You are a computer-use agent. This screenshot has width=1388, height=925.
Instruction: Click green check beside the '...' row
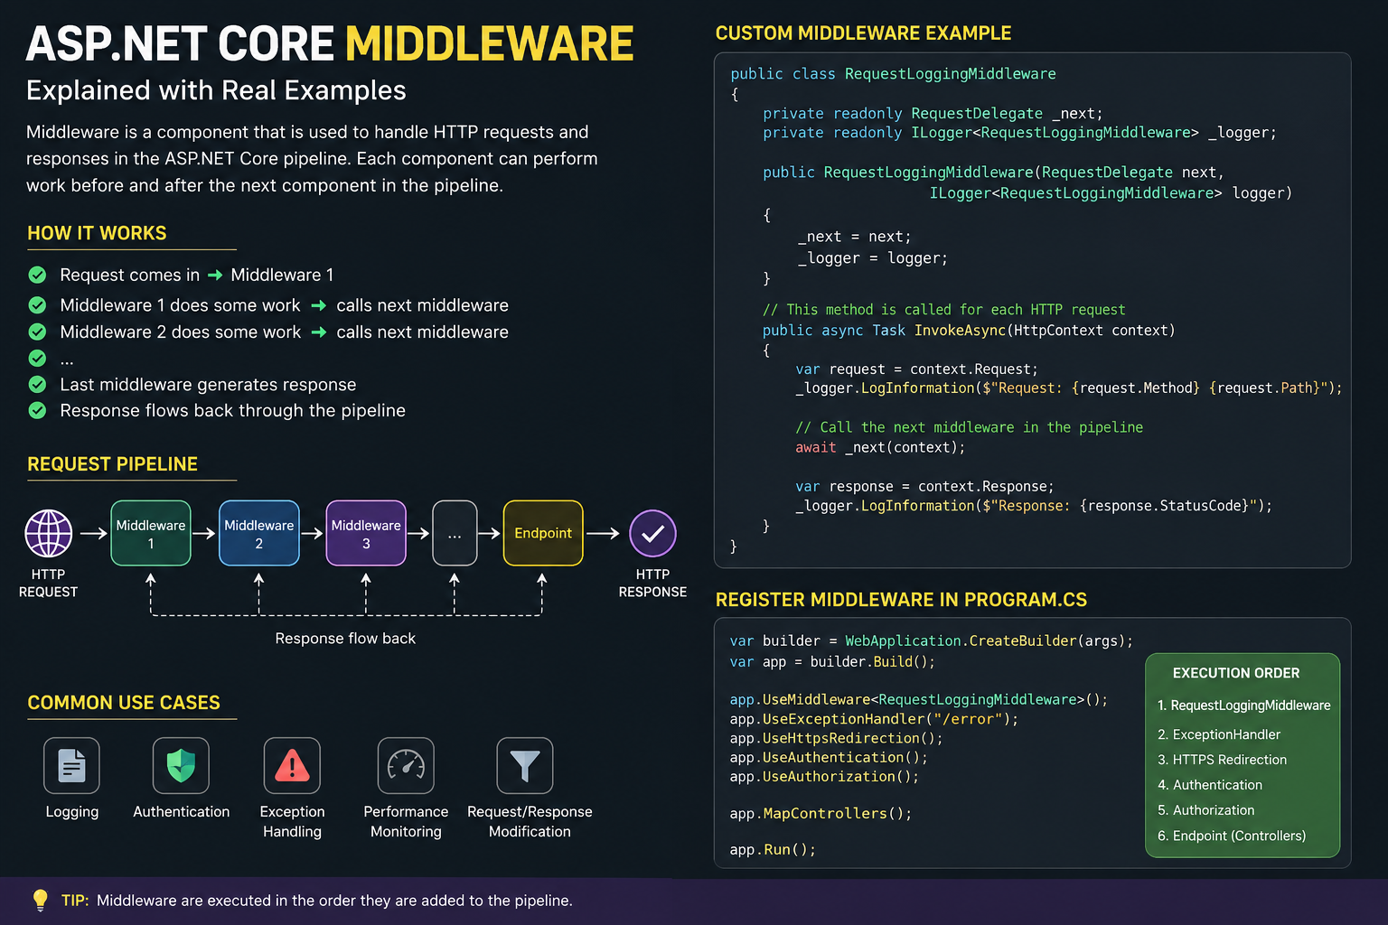tap(37, 358)
